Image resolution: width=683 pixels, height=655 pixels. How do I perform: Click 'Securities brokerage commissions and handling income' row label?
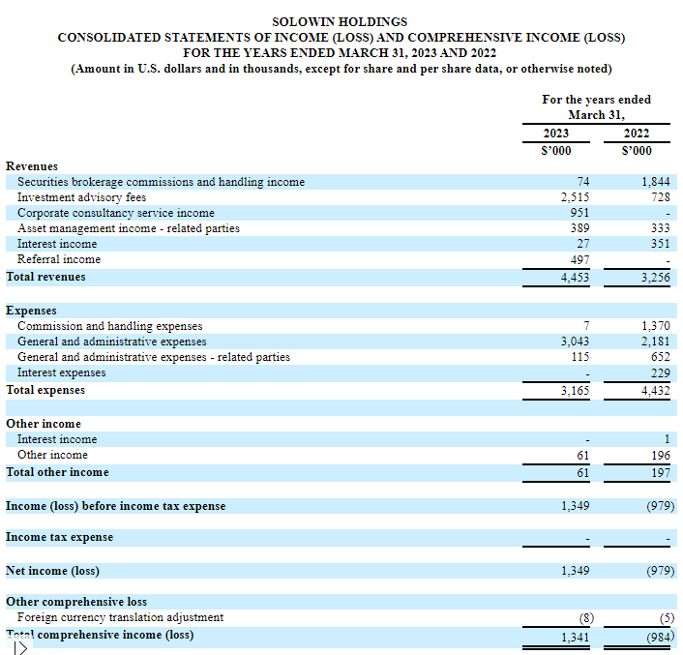tap(162, 182)
